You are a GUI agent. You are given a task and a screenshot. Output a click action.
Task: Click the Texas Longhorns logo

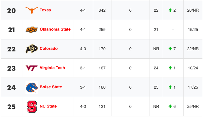coord(32,10)
